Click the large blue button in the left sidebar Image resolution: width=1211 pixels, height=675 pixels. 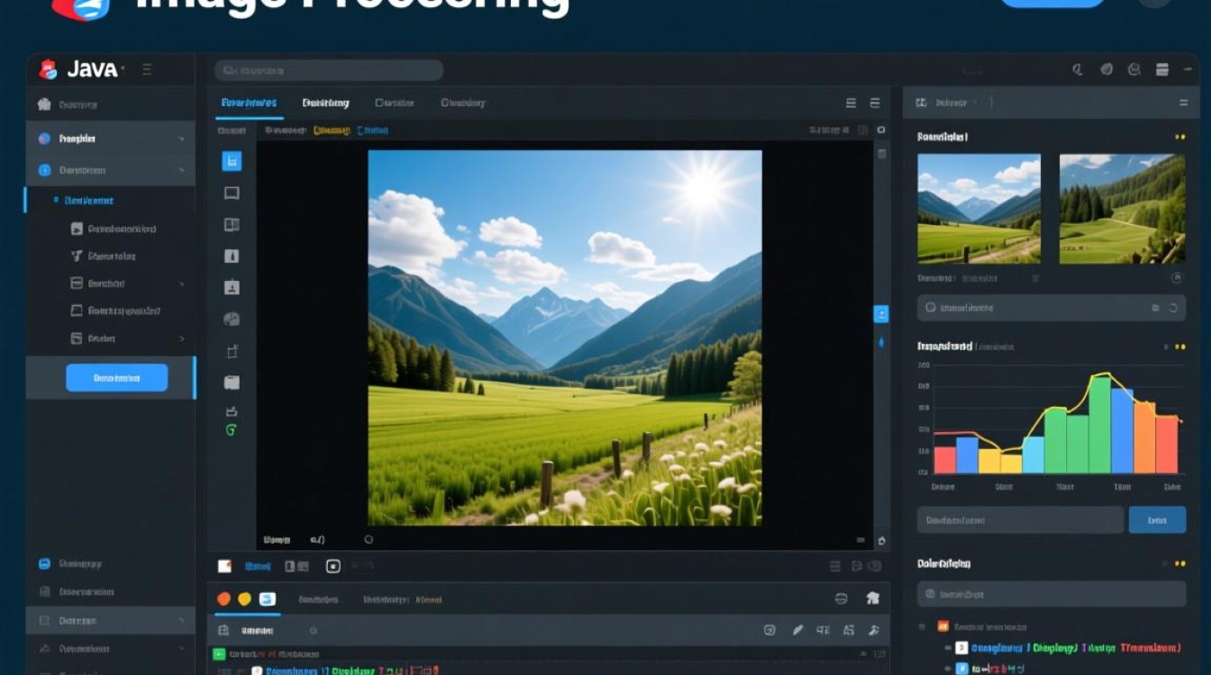117,378
